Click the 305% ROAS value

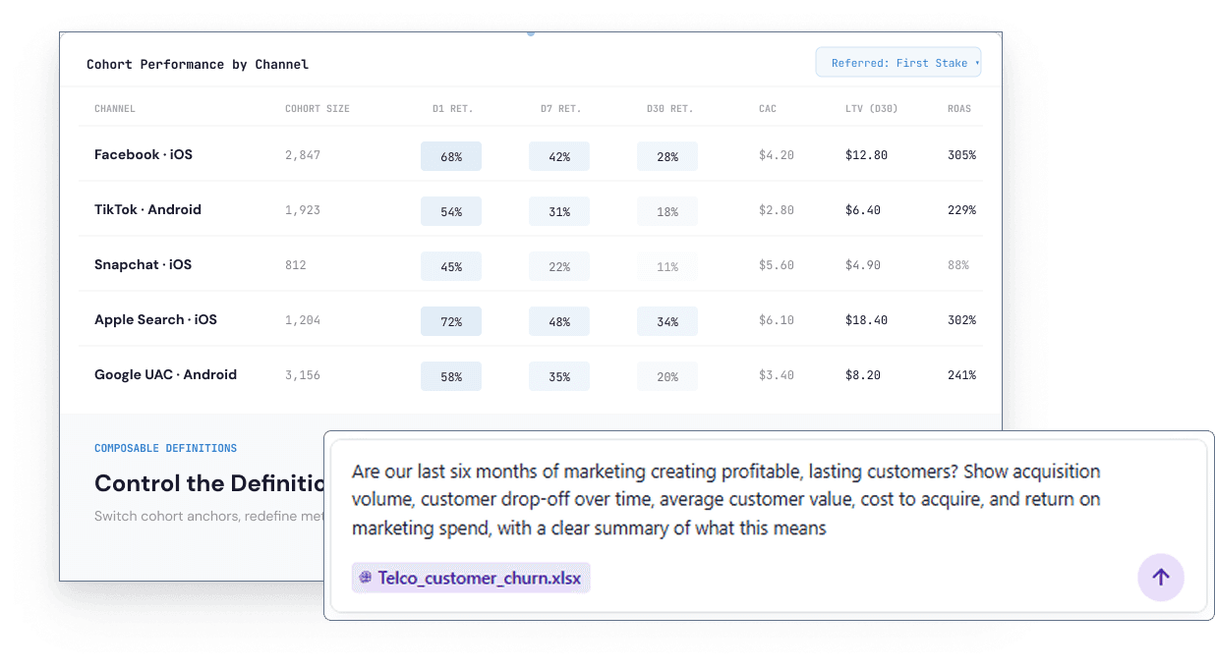point(961,155)
